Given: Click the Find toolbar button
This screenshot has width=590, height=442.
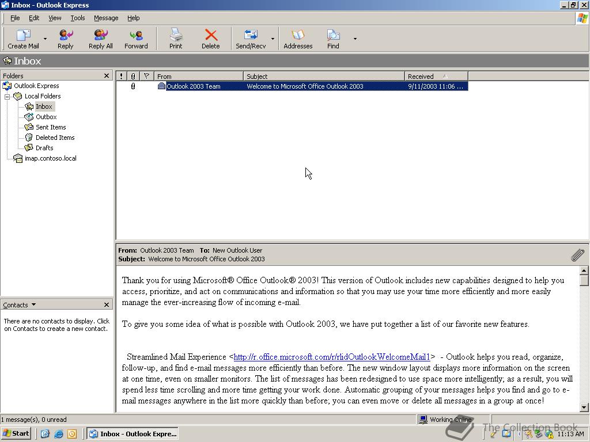Looking at the screenshot, I should [x=333, y=39].
